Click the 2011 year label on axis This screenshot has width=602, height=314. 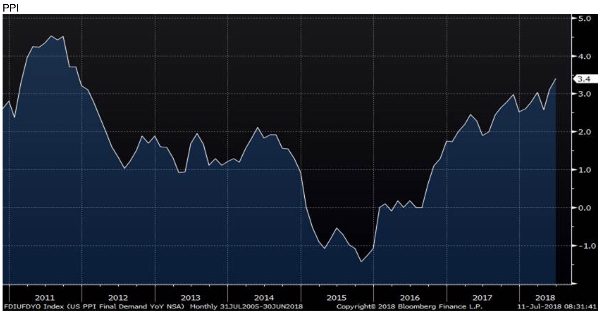point(45,297)
